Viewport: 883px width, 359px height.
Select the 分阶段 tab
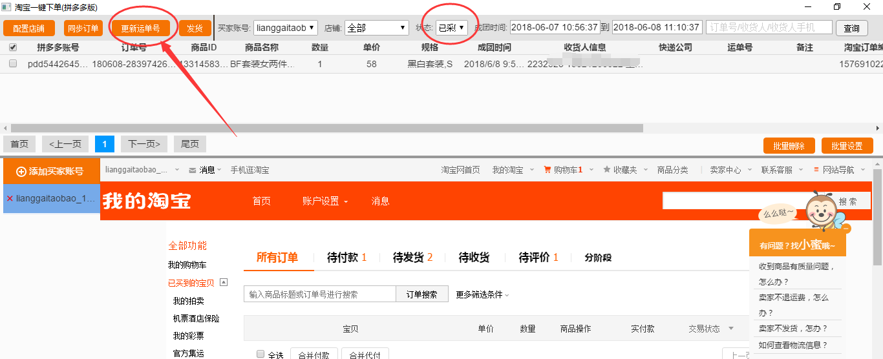(x=598, y=258)
